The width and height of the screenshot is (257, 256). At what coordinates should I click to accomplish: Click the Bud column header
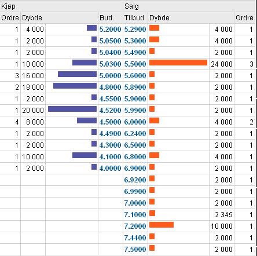pyautogui.click(x=106, y=18)
